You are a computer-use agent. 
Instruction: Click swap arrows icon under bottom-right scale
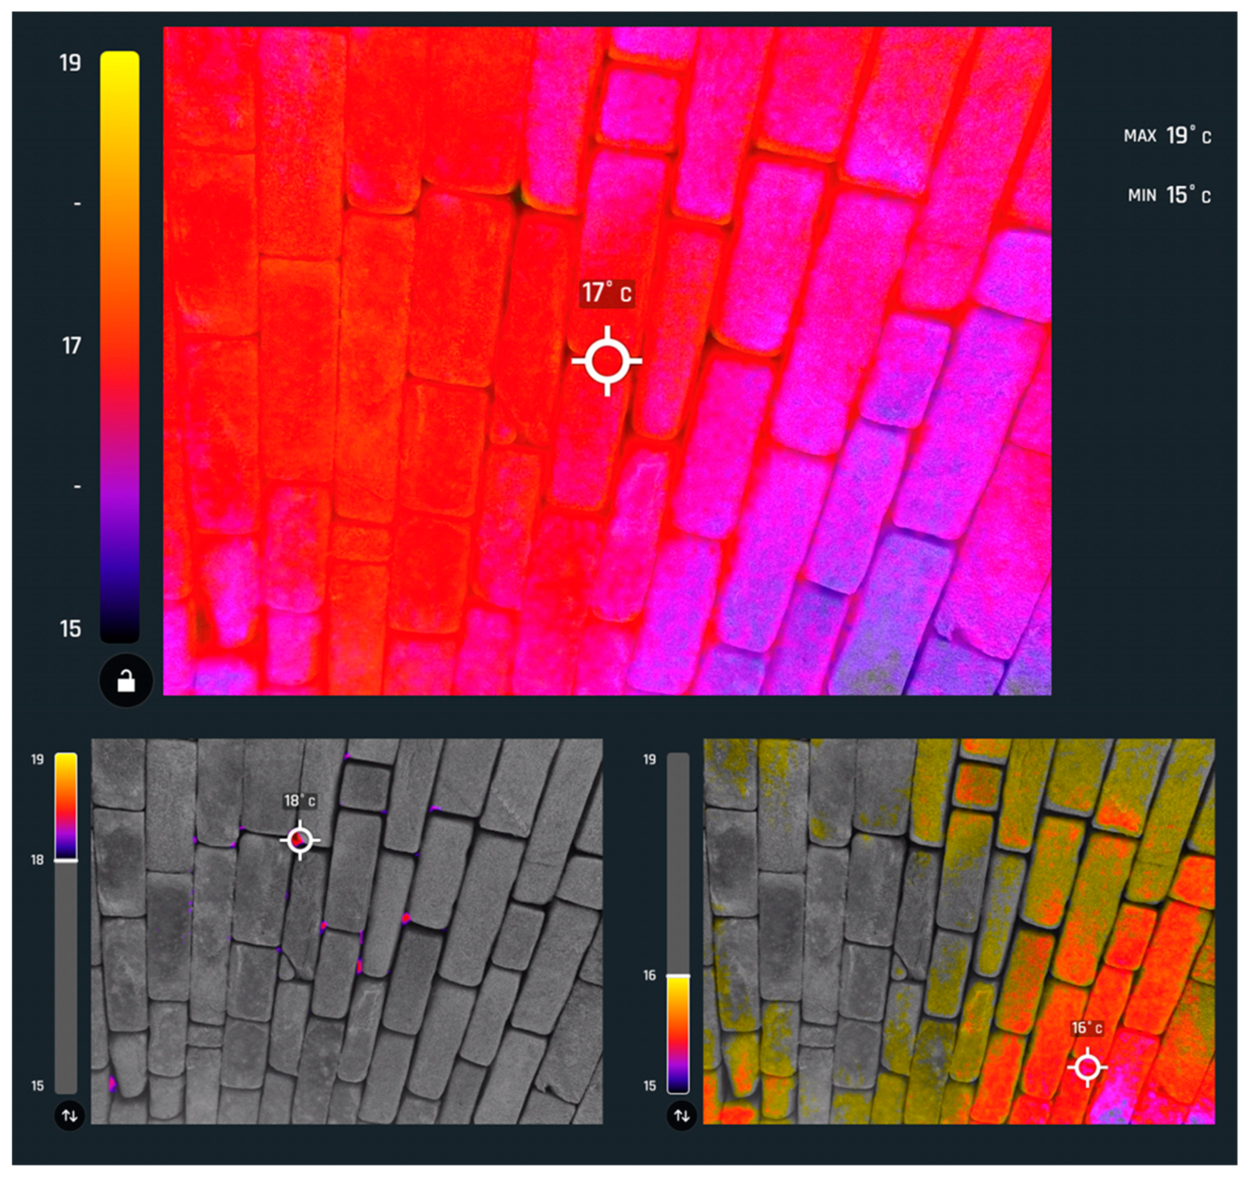point(682,1115)
